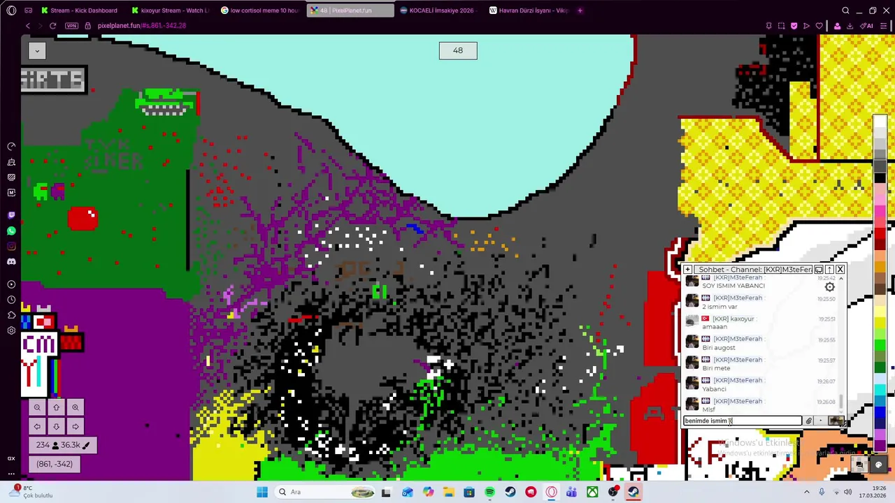
Task: Open the weather widget showing 8°C
Action: [31, 492]
